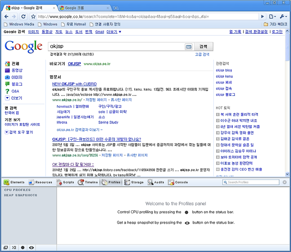This screenshot has width=291, height=252.
Task: Open okjsp blog related search
Action: point(224,70)
